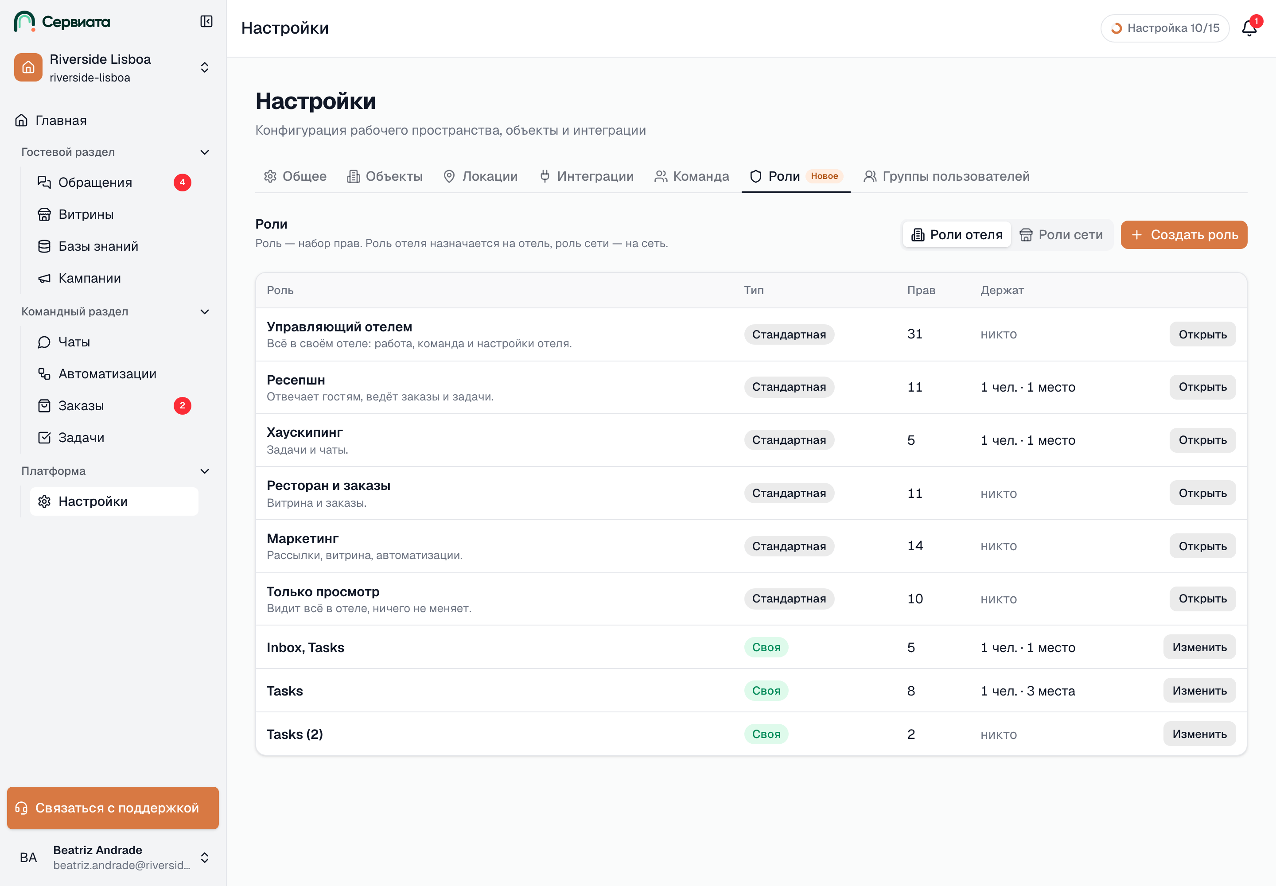Viewport: 1276px width, 886px height.
Task: Click the red 4 badge on Обращения
Action: 182,183
